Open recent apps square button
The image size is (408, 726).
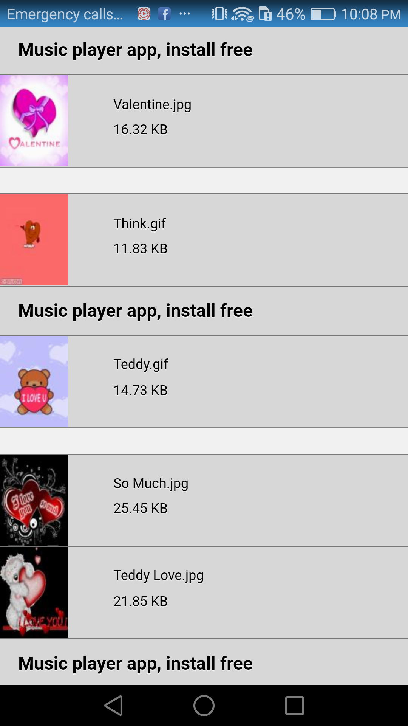coord(295,706)
